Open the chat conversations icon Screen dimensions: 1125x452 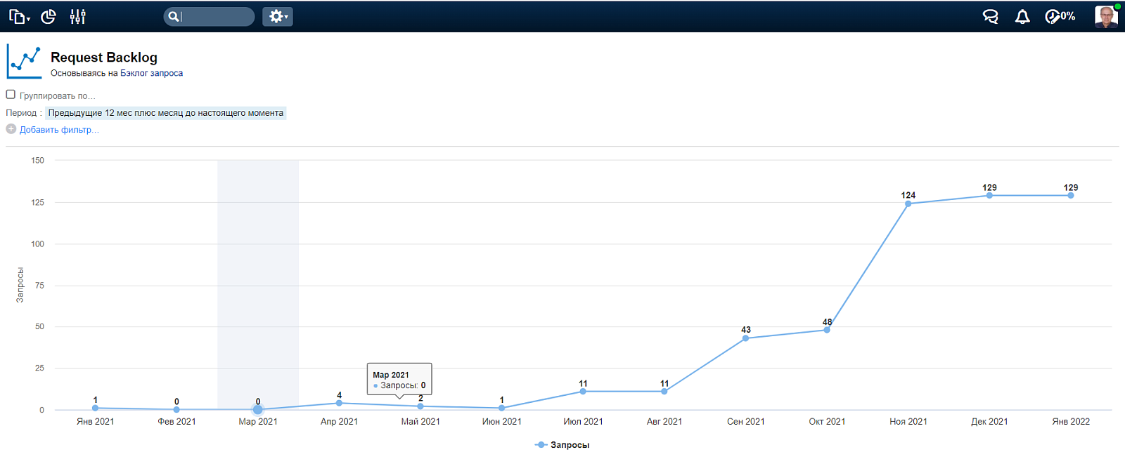click(x=990, y=17)
